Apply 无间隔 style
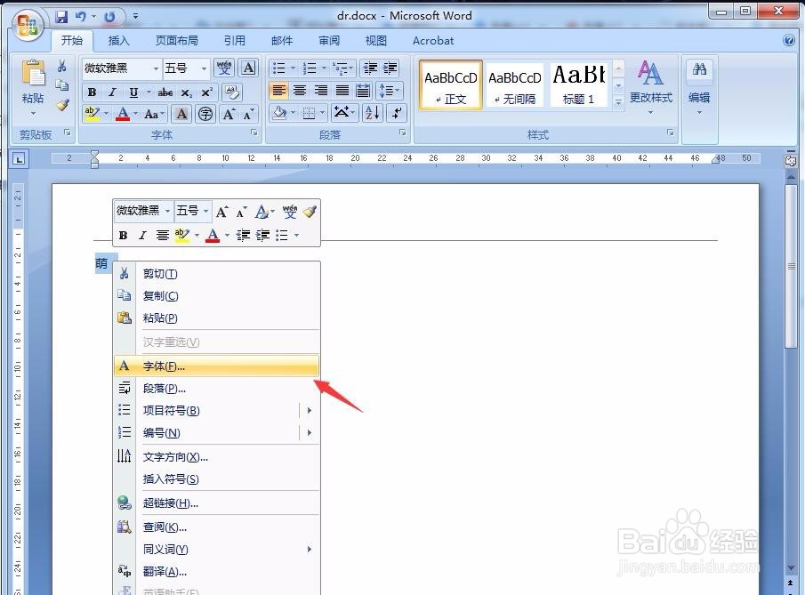This screenshot has height=595, width=805. coord(514,84)
